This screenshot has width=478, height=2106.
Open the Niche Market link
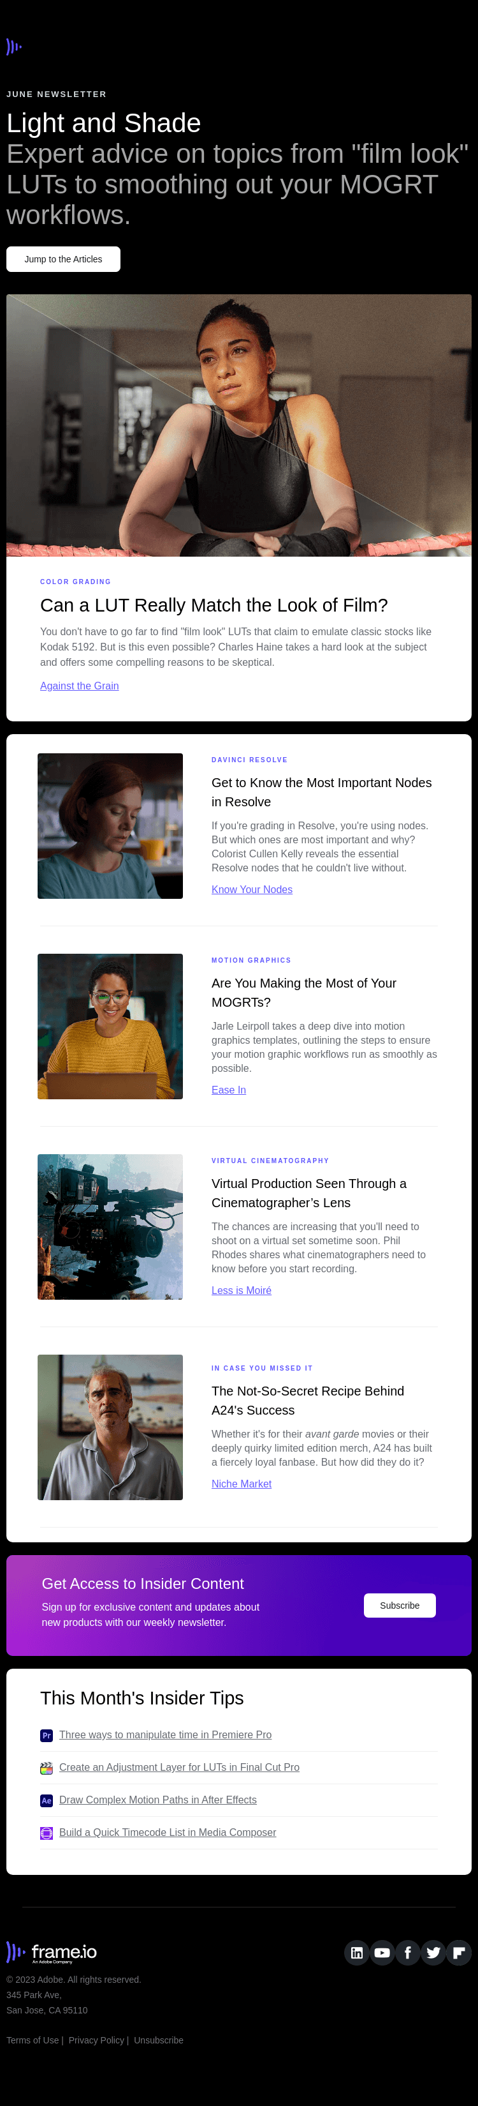[241, 1484]
